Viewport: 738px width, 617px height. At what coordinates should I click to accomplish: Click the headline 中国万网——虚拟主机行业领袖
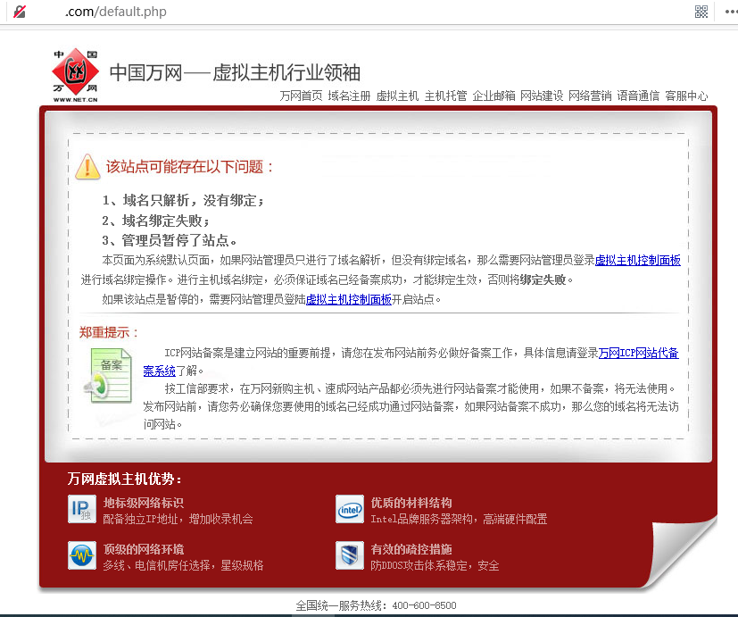click(x=235, y=72)
